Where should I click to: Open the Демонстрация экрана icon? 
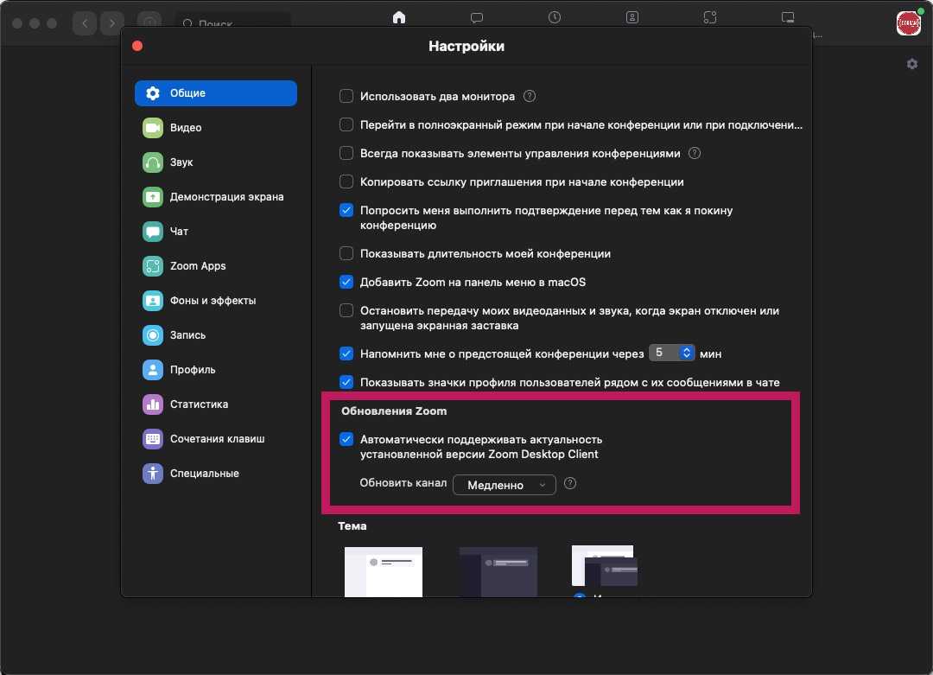click(153, 197)
